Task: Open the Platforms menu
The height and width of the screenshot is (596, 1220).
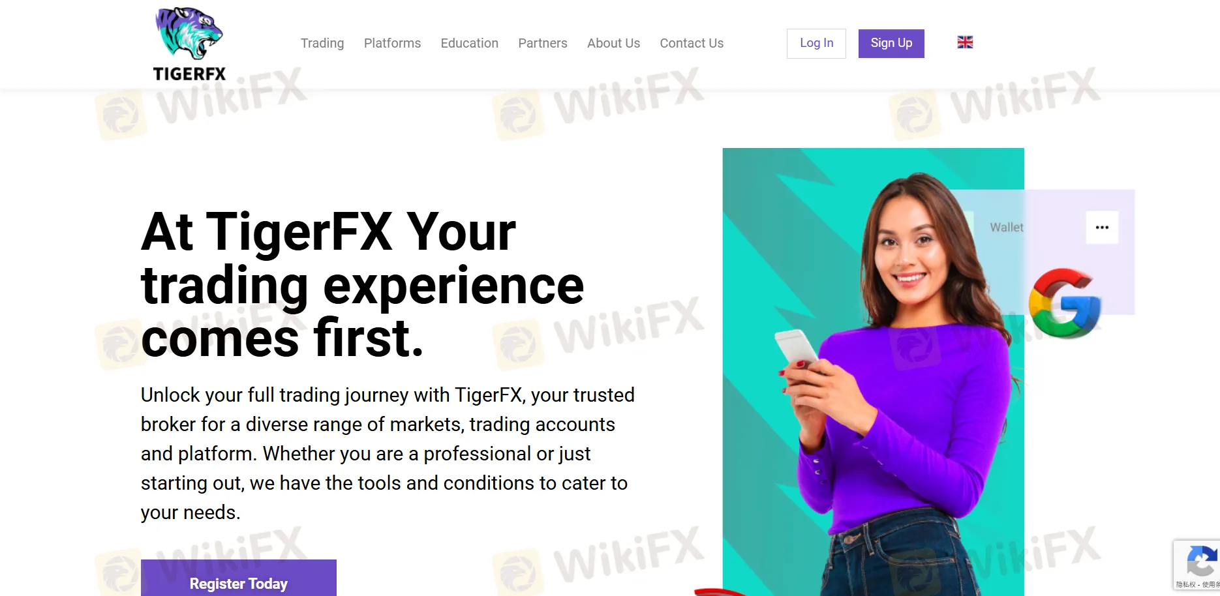Action: point(392,43)
